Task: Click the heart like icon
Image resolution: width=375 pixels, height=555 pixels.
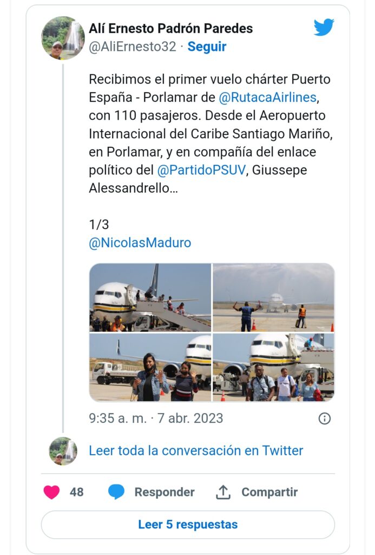Action: (51, 492)
